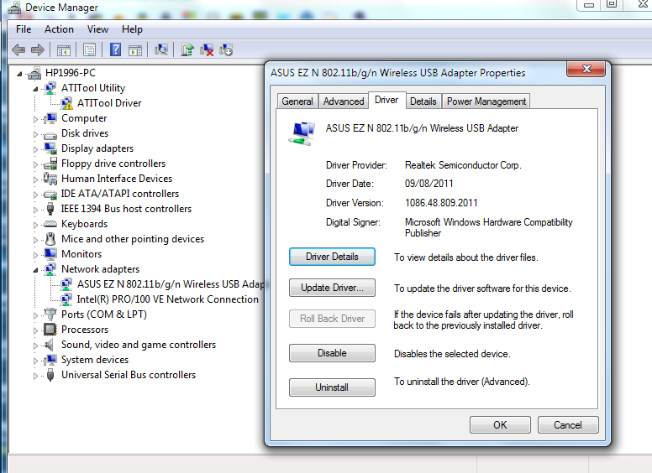Click the Device Manager title bar icon
Viewport: 652px width, 473px height.
(14, 8)
